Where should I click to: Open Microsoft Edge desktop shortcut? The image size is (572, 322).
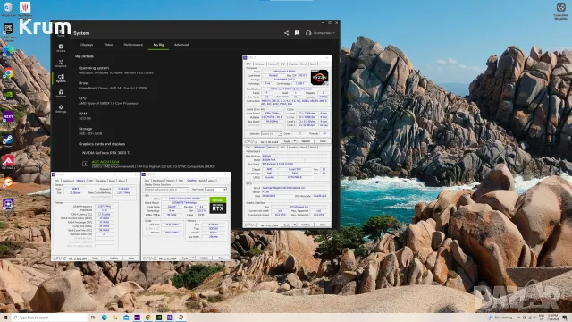tap(8, 52)
